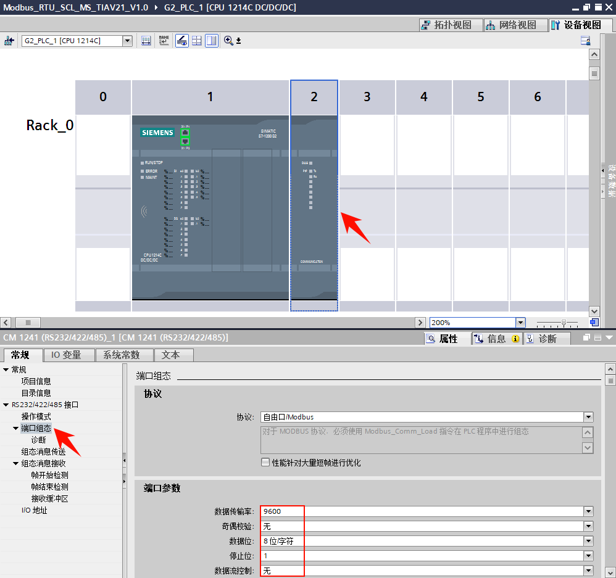Image resolution: width=616 pixels, height=578 pixels.
Task: Click the inspector split layout icon
Action: [x=598, y=337]
